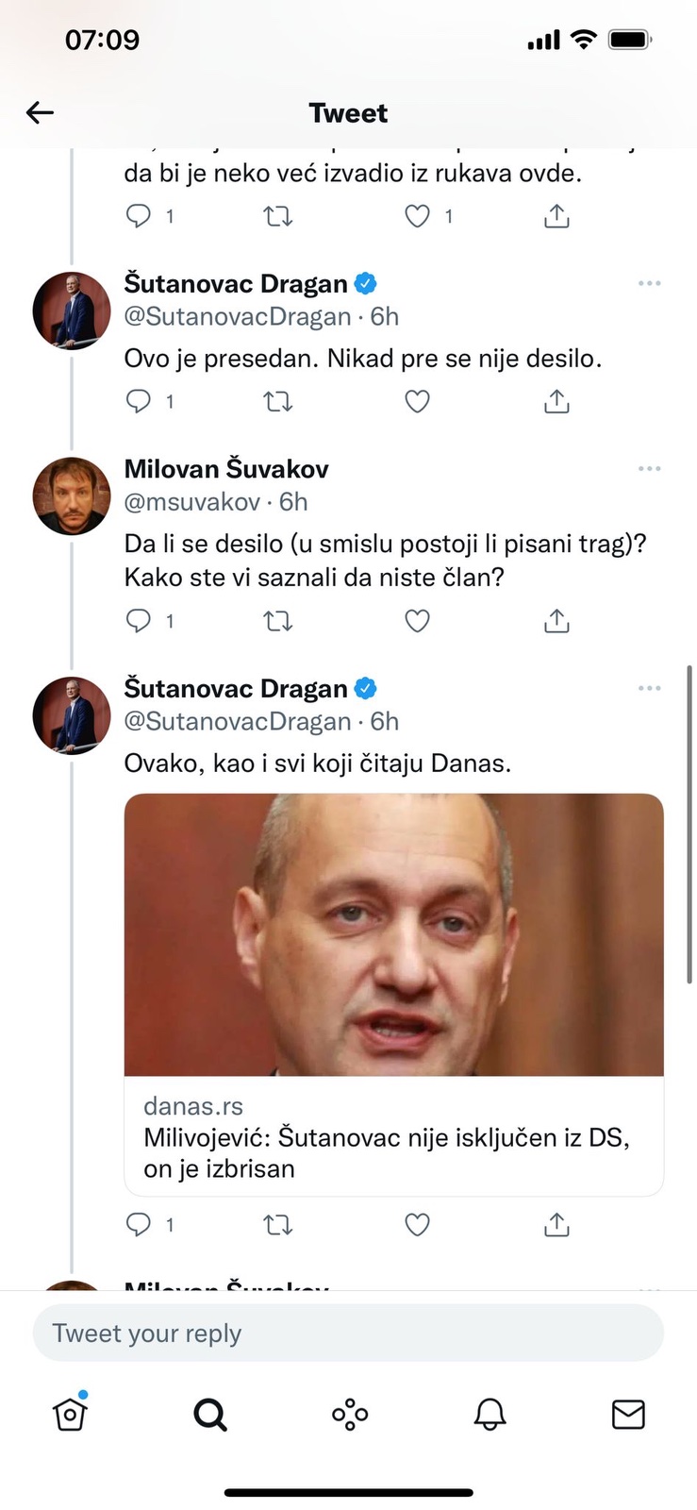Go back using the arrow icon
Viewport: 697px width, 1510px height.
[40, 113]
